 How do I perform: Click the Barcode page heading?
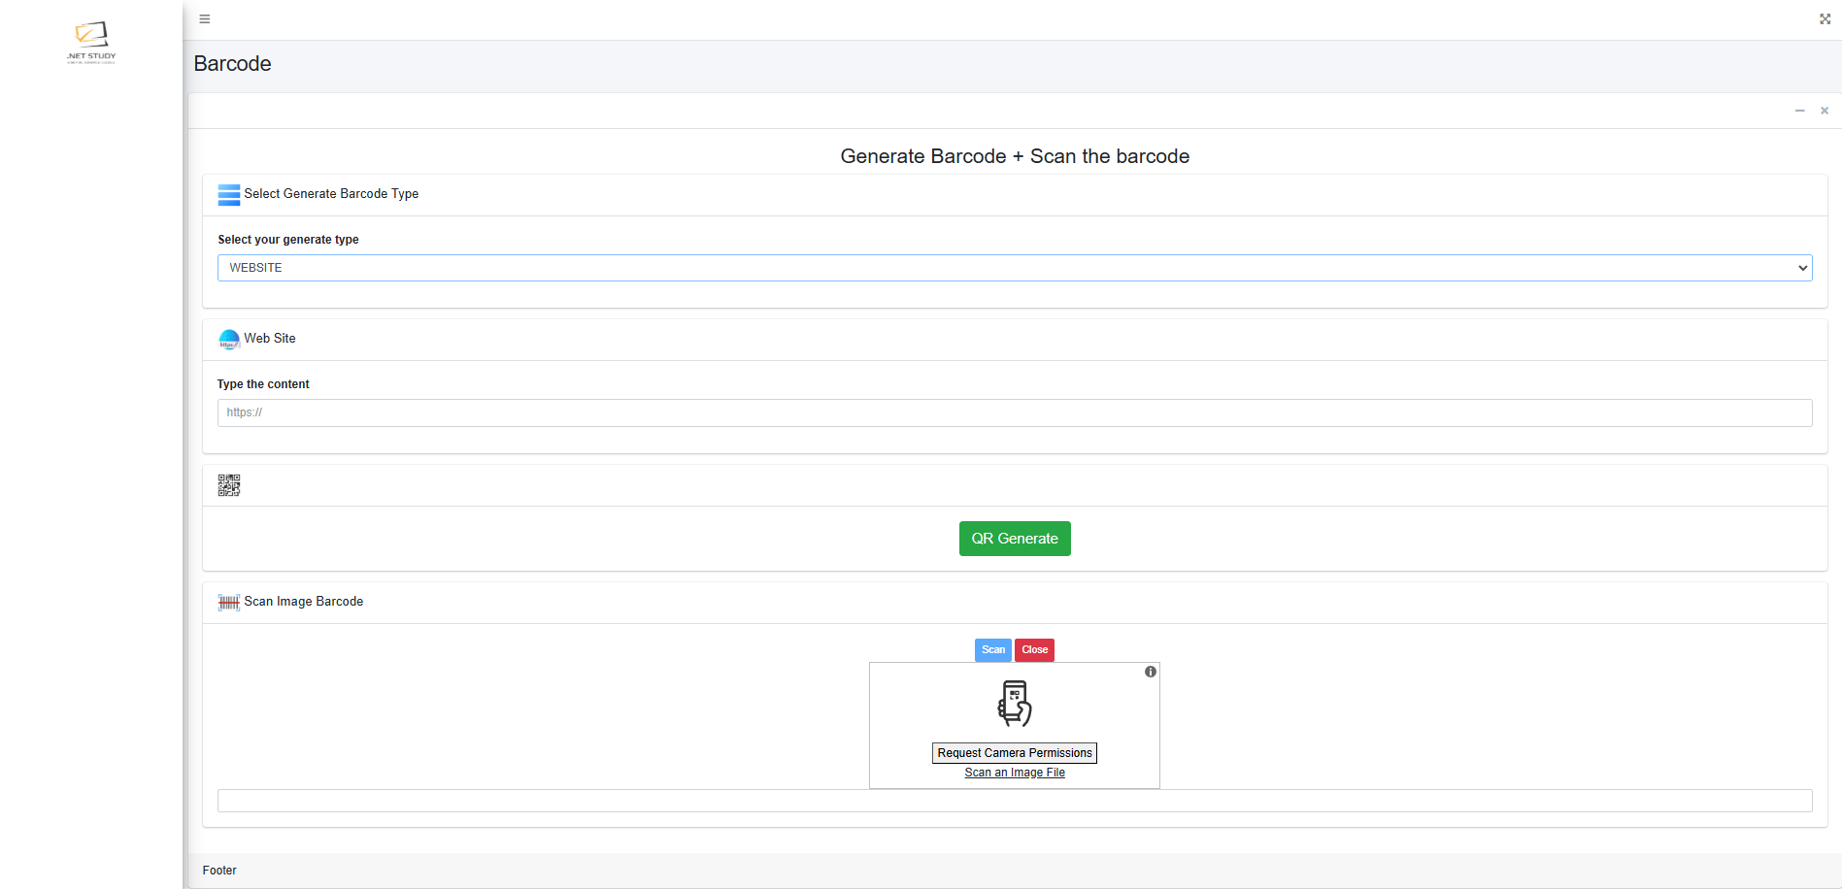click(232, 64)
